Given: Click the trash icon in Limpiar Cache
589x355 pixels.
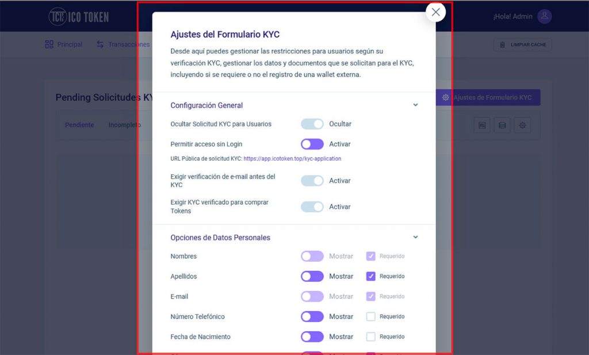Looking at the screenshot, I should (x=502, y=45).
